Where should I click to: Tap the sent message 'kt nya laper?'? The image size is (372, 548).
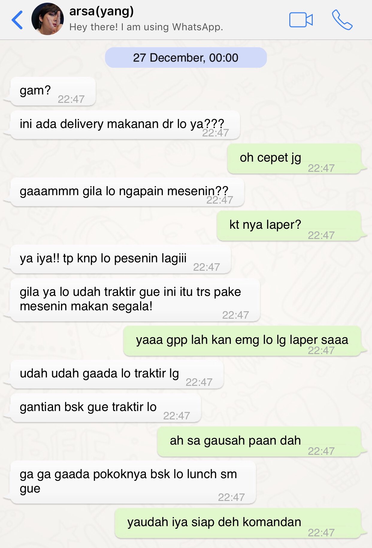pos(289,226)
